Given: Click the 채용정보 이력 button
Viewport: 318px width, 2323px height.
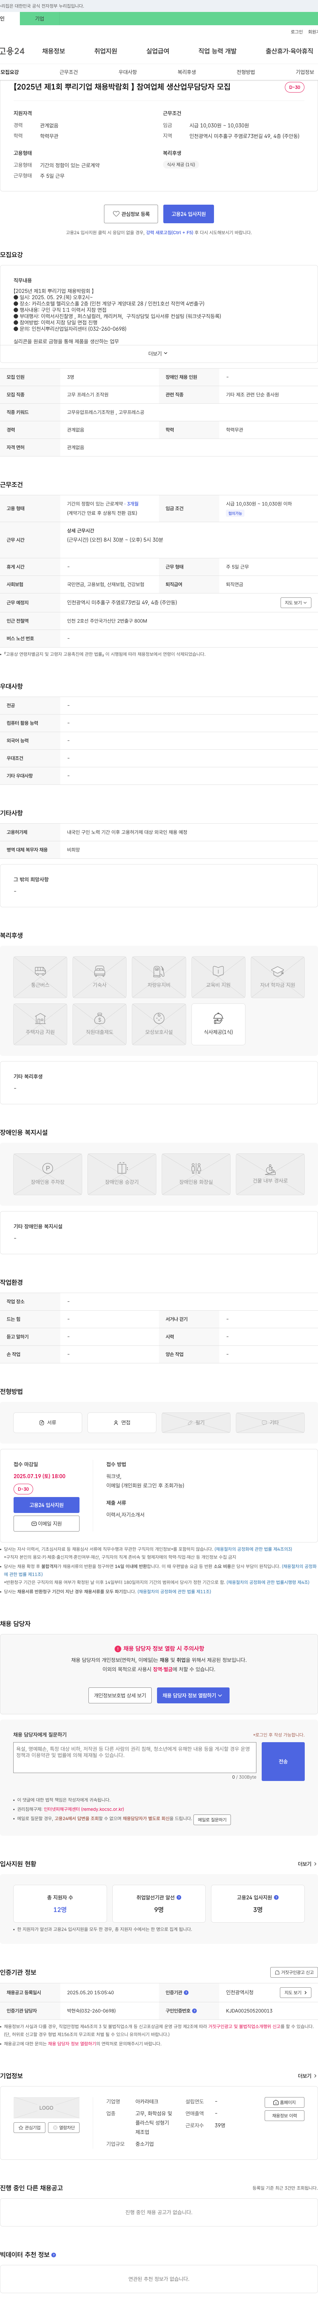Looking at the screenshot, I should point(284,2116).
